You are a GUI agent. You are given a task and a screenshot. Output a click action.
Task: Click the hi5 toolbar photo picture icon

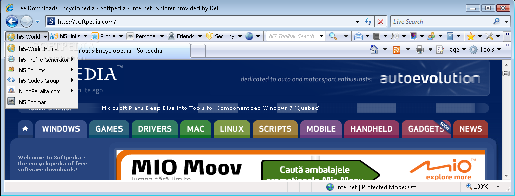point(413,36)
